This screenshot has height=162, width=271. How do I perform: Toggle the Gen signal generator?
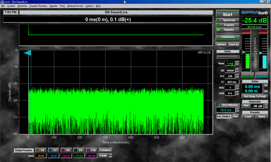coord(246,106)
